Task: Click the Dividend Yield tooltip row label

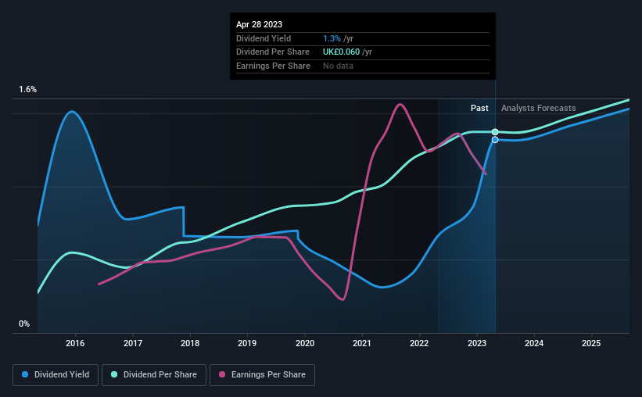Action: [264, 38]
